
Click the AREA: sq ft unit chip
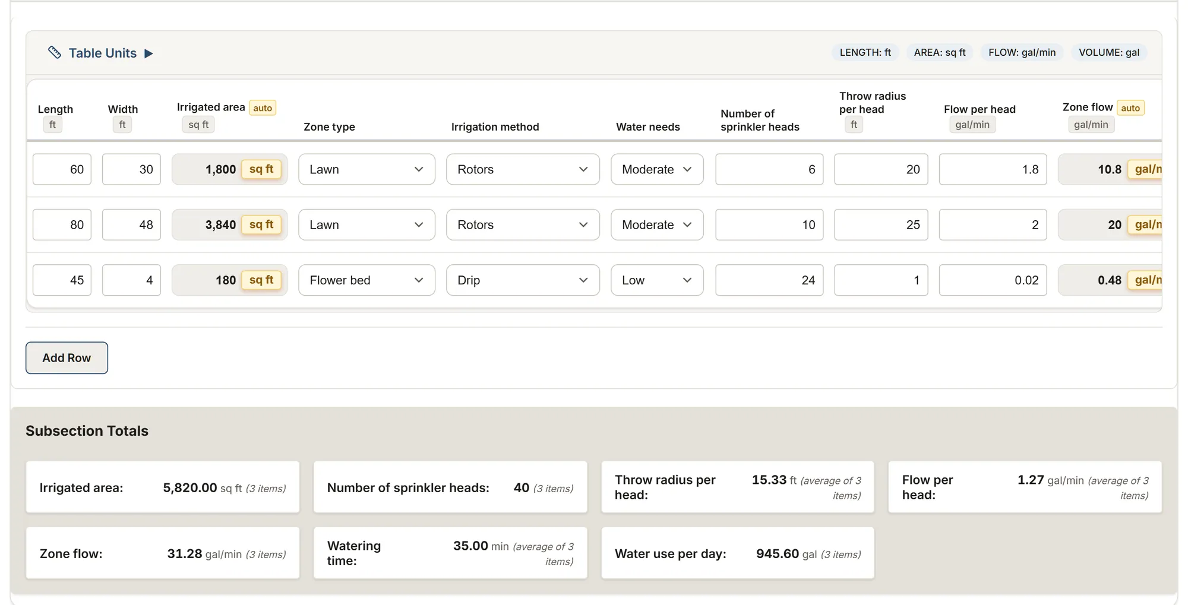coord(940,52)
